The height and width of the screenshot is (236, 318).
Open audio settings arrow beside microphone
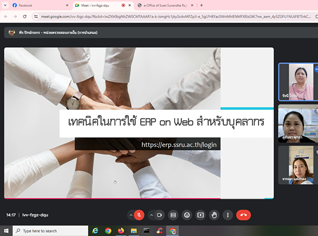[131, 215]
